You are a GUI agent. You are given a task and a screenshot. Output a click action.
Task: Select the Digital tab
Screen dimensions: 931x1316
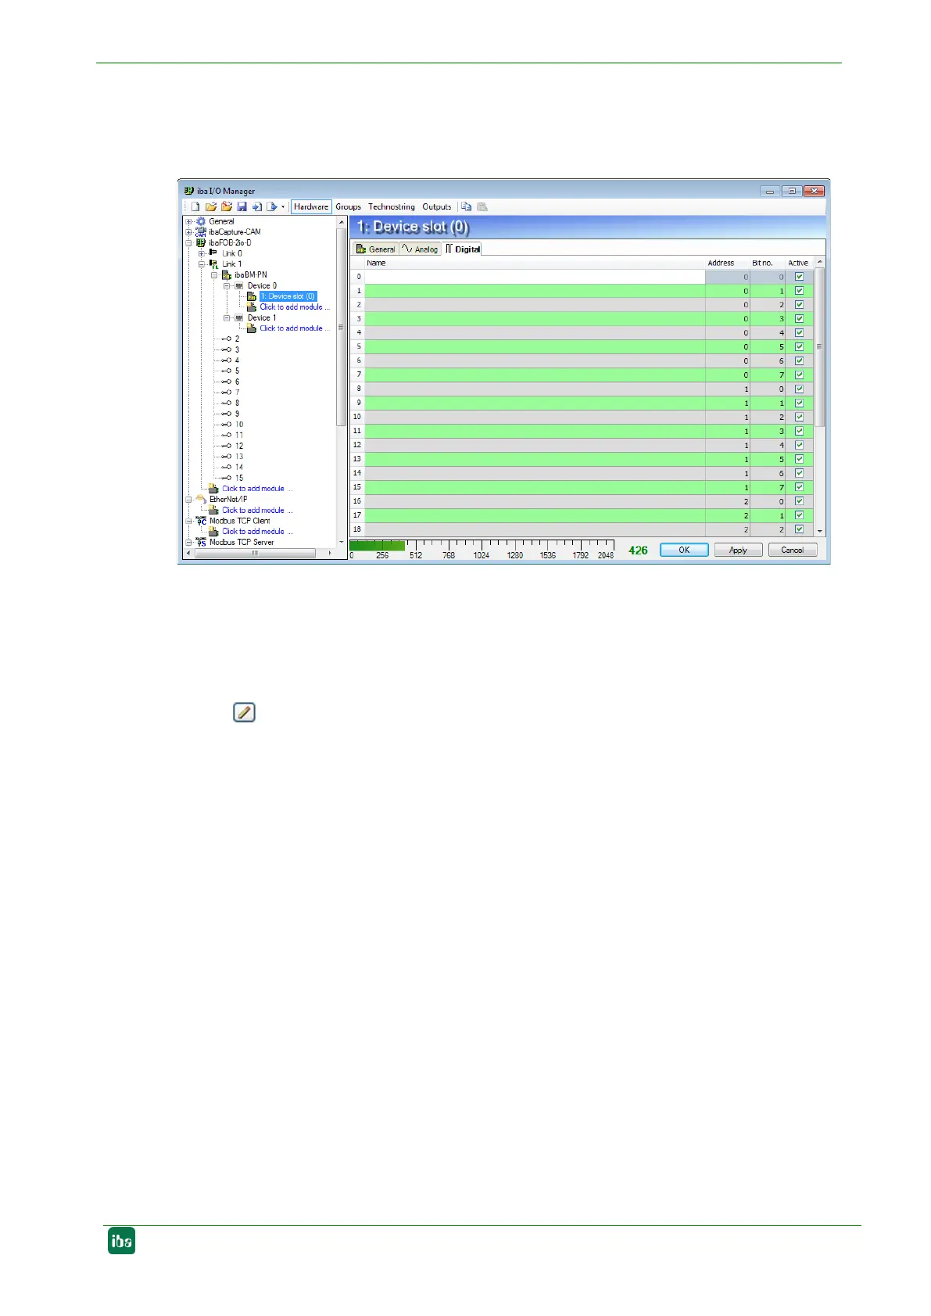(x=462, y=249)
